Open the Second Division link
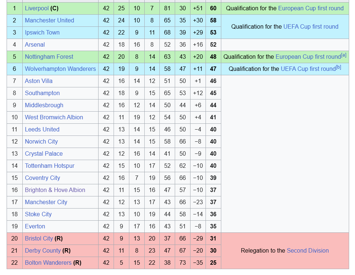This screenshot has height=275, width=355. (x=308, y=250)
